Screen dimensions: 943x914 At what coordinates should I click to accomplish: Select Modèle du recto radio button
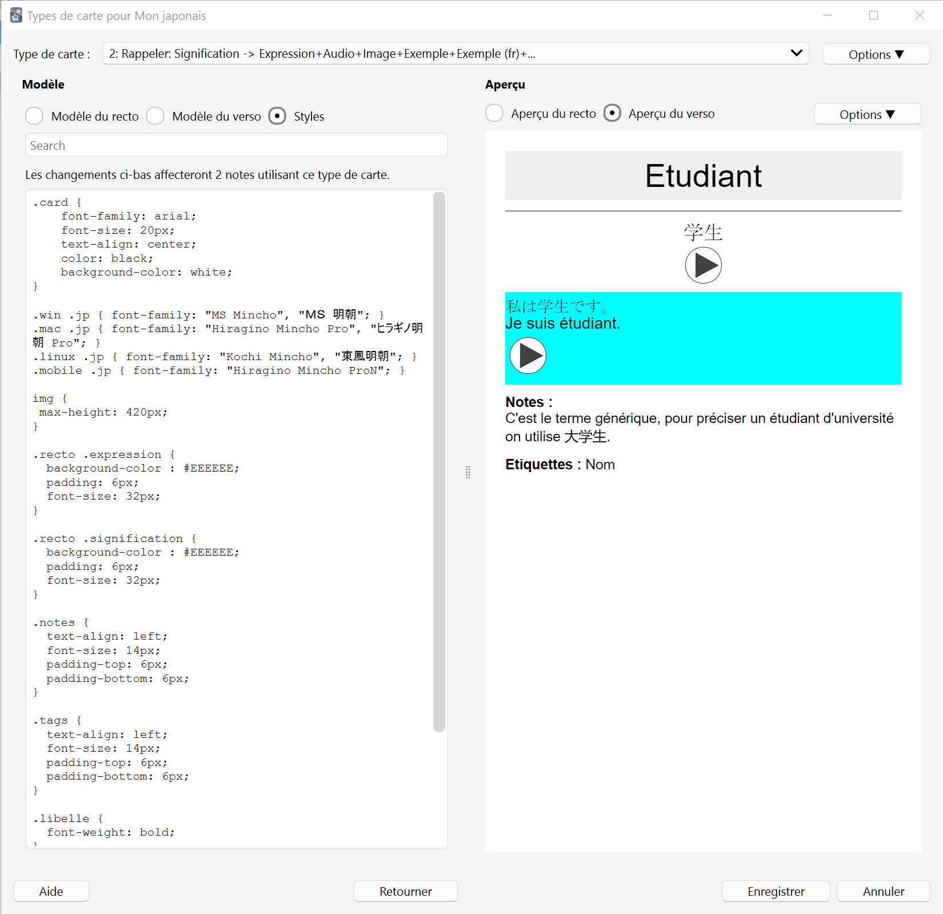click(34, 116)
